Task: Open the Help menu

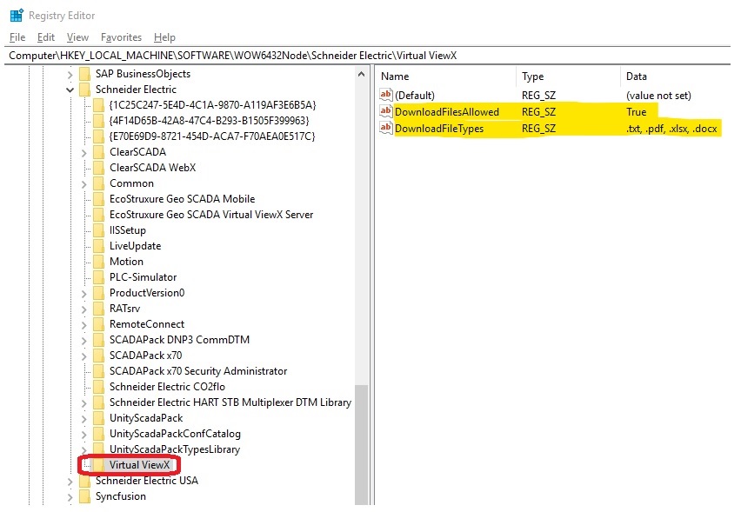Action: point(164,37)
